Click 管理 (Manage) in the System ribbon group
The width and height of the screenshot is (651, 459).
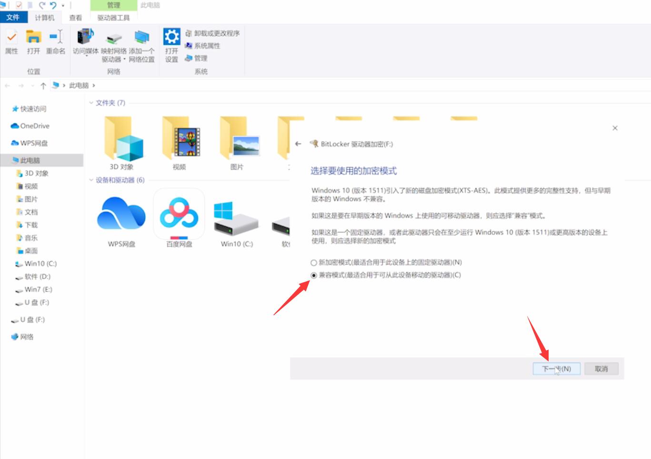pyautogui.click(x=196, y=58)
